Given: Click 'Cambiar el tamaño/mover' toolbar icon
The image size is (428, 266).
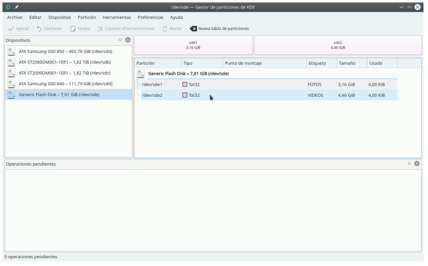Looking at the screenshot, I should pos(100,29).
